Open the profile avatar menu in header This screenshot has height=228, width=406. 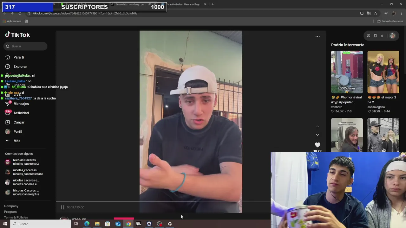pos(392,36)
